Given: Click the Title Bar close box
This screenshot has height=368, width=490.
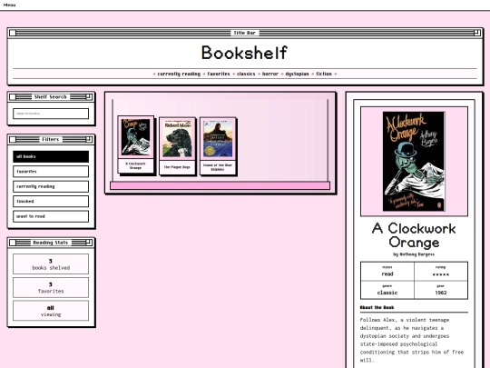Looking at the screenshot, I should point(13,33).
